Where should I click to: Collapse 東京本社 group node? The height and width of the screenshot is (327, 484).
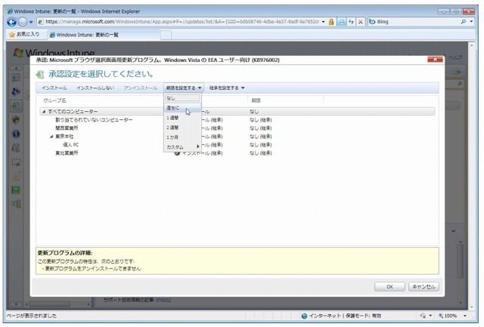pyautogui.click(x=51, y=136)
